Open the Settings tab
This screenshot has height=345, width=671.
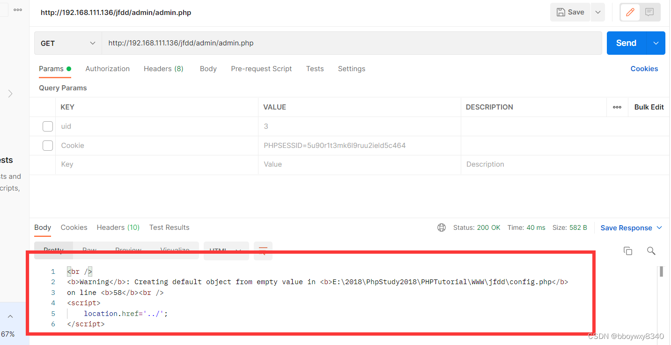tap(351, 69)
